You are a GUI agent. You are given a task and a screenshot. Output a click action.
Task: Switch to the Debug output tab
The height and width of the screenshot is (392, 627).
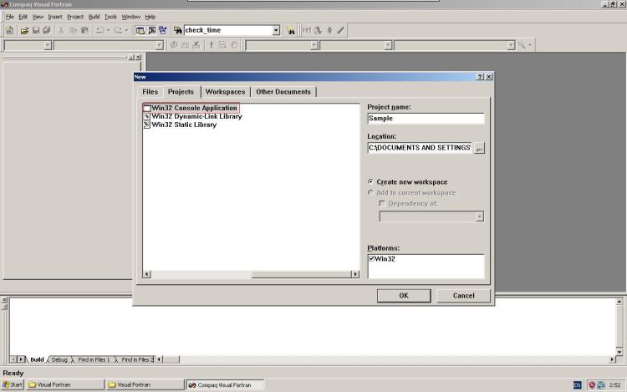[59, 359]
